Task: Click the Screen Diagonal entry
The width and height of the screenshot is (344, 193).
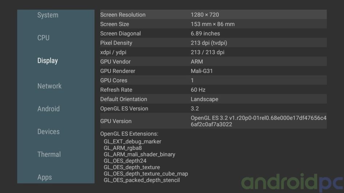Action: (213, 33)
